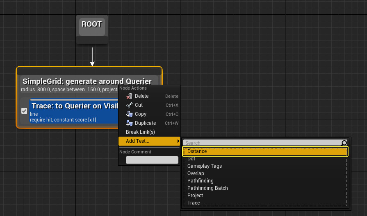Select the Trace test in list
Screen dimensions: 367x216
pos(265,202)
